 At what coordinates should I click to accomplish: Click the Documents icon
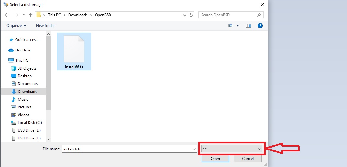(x=14, y=84)
